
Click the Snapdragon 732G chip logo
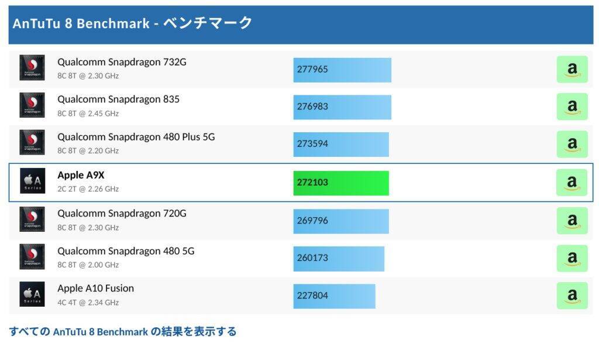click(x=32, y=68)
